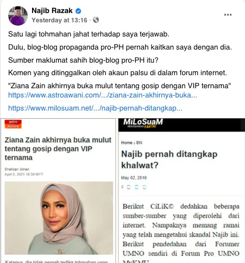The image size is (245, 263).
Task: Click the 'Yesterday at 13:16' timestamp
Action: [59, 20]
